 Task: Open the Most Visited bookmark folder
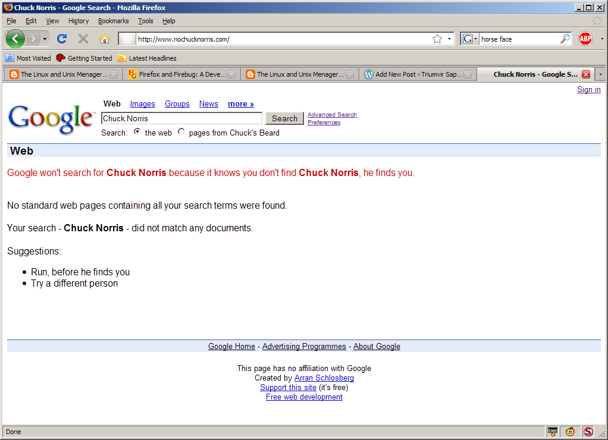pyautogui.click(x=28, y=58)
